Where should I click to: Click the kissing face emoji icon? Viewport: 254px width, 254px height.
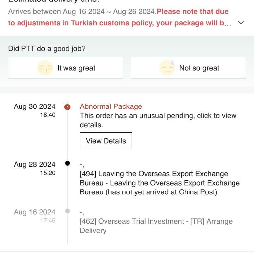coord(45,68)
